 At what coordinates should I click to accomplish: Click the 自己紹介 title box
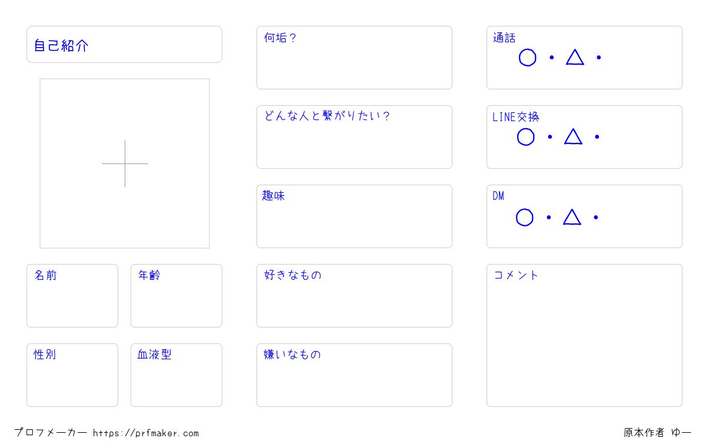pos(124,44)
